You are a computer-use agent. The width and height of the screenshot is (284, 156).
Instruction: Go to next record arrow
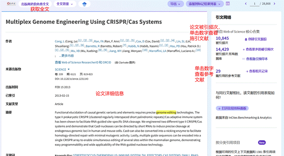pyautogui.click(x=275, y=4)
